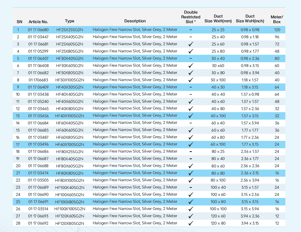Click the checkmark in the HF25X80SG2N row
Image resolution: width=301 pixels, height=232 pixels.
point(191,51)
